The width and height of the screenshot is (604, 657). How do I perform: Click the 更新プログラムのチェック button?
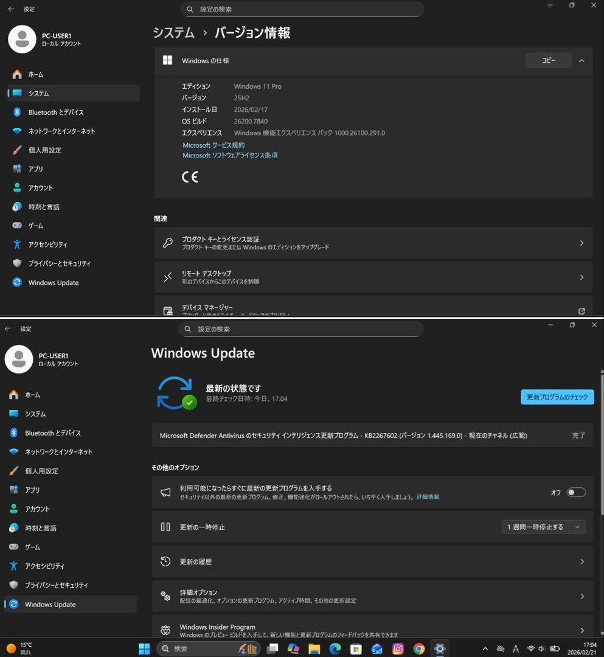(x=557, y=397)
